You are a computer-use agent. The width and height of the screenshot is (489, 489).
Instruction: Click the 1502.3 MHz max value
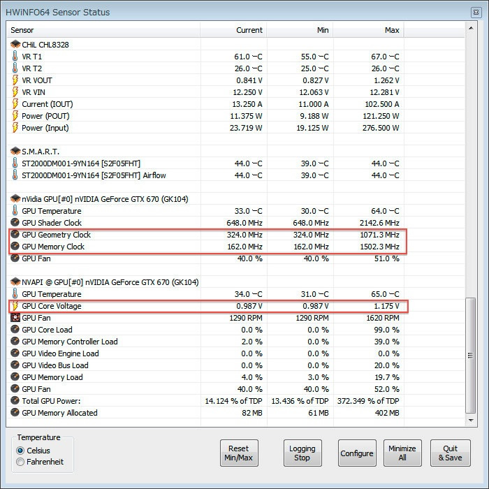pos(379,247)
